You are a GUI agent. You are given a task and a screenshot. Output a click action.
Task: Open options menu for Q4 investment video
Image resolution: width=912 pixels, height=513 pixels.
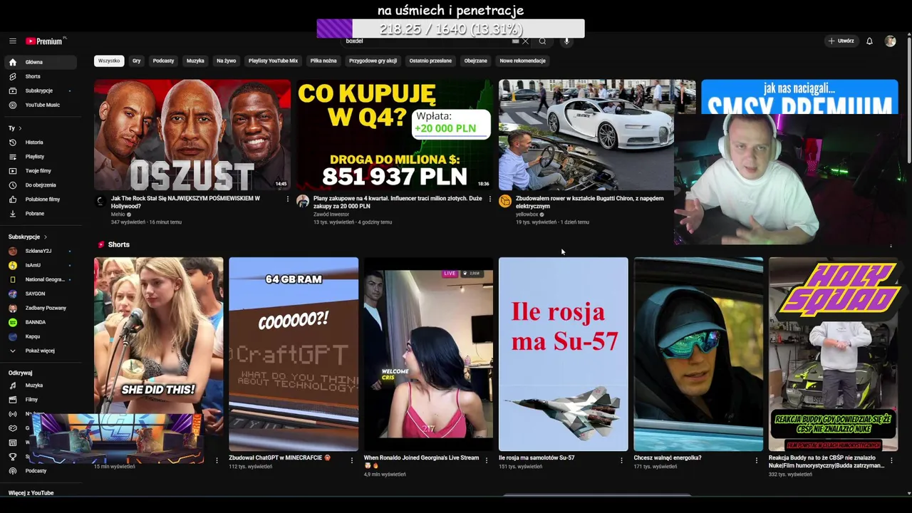tap(490, 199)
